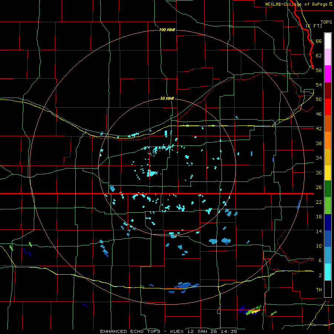The width and height of the screenshot is (334, 334).
Task: Click the "TOPS" legend title
Action: tap(326, 22)
